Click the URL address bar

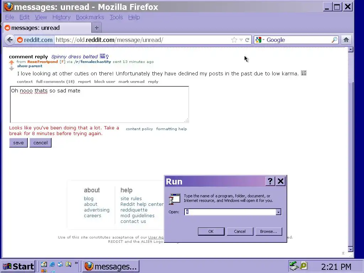click(x=143, y=40)
